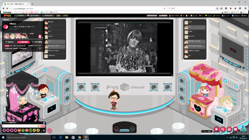This screenshot has width=249, height=140.
Task: Open the カレンダー calendar
Action: coord(226,16)
